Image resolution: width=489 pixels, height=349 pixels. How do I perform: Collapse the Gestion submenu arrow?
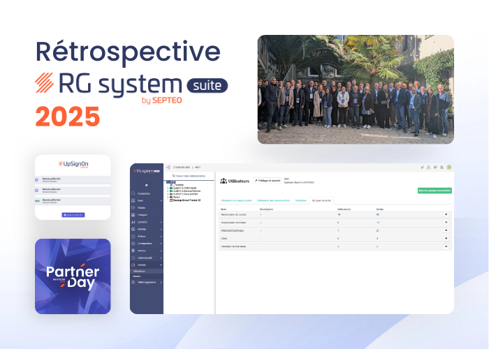click(x=161, y=265)
